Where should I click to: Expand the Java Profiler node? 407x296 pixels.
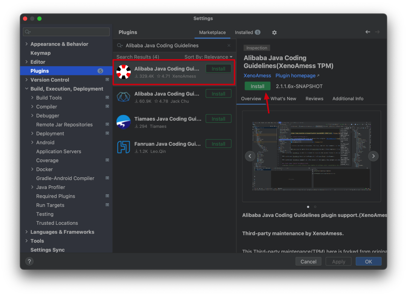pyautogui.click(x=32, y=187)
